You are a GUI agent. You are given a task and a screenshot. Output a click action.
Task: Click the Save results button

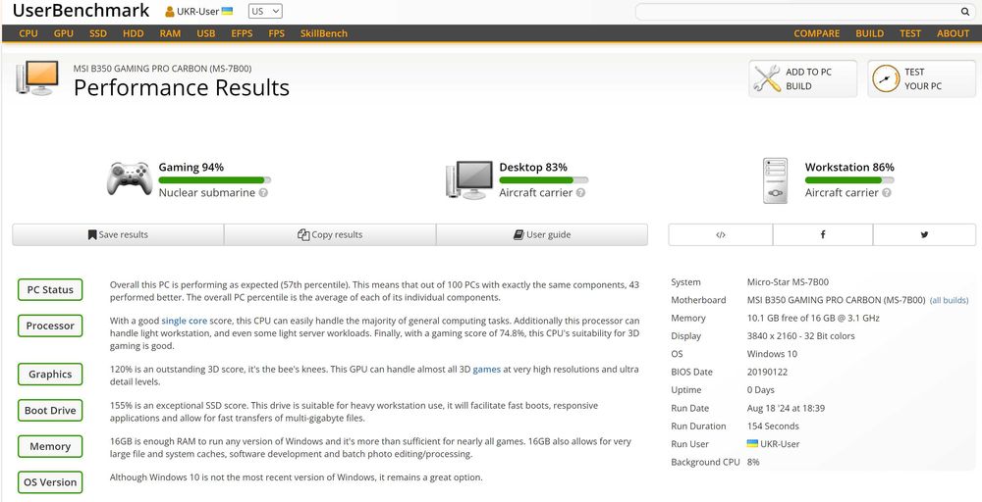pyautogui.click(x=118, y=234)
